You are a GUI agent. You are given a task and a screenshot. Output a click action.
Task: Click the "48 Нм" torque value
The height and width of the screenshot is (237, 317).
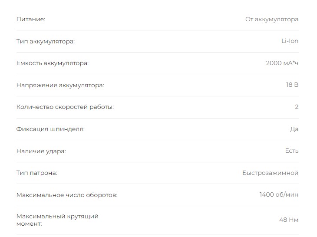point(289,220)
